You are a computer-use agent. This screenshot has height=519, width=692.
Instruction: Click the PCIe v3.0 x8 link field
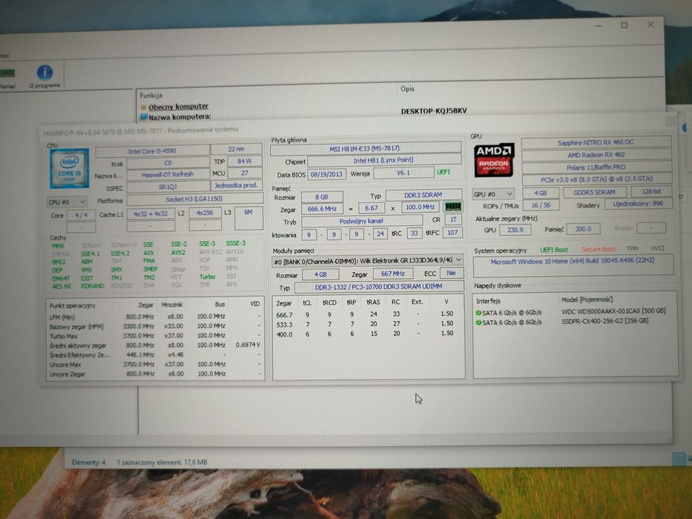point(596,179)
